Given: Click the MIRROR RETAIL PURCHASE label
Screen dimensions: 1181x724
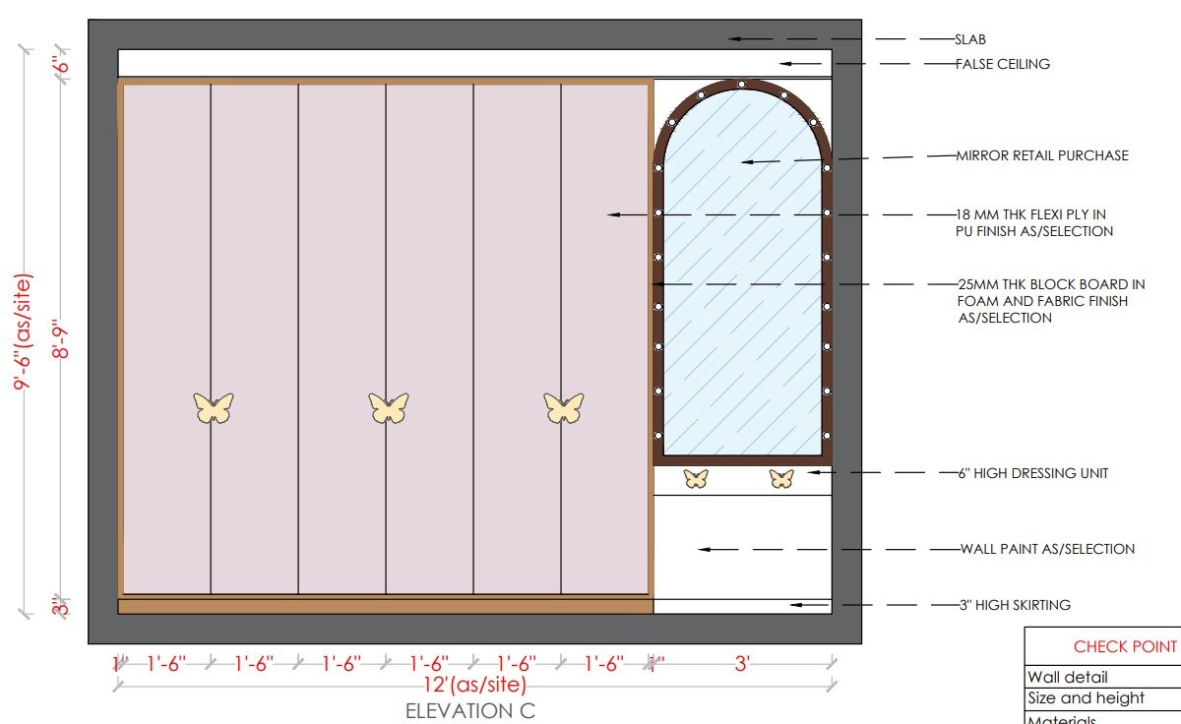Looking at the screenshot, I should point(1042,155).
